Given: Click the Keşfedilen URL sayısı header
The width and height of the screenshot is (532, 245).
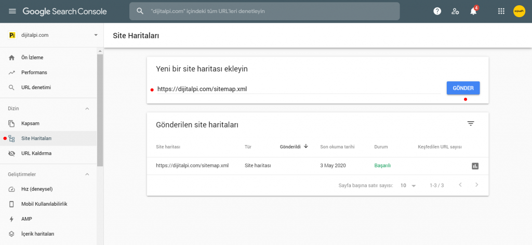Looking at the screenshot, I should (x=440, y=147).
